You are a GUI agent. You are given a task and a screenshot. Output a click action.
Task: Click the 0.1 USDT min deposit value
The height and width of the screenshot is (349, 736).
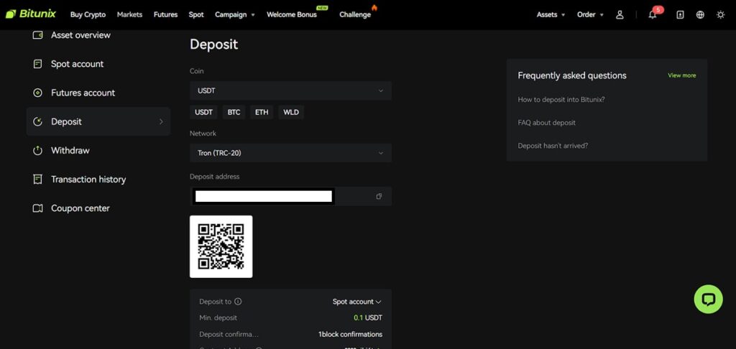[x=368, y=317]
